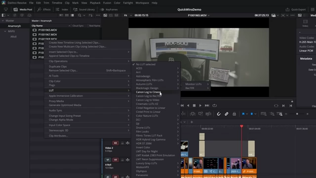Add a blue flag to the clip
The height and width of the screenshot is (178, 316).
(x=243, y=114)
